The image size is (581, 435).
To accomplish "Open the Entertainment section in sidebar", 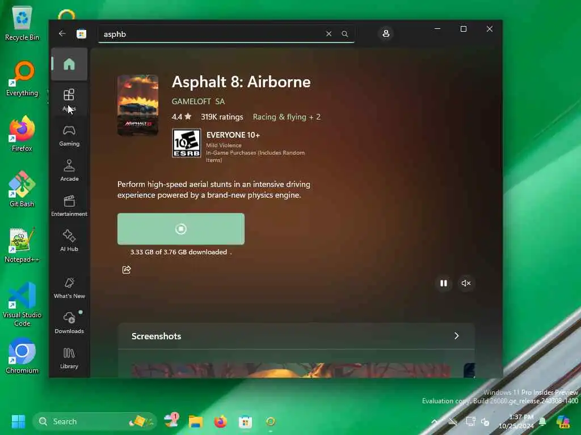I will (69, 206).
